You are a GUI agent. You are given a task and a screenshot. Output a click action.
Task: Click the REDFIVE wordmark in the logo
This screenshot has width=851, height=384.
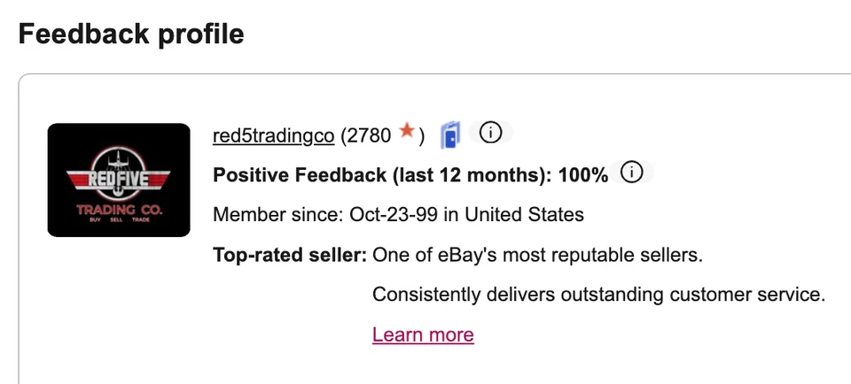tap(119, 177)
